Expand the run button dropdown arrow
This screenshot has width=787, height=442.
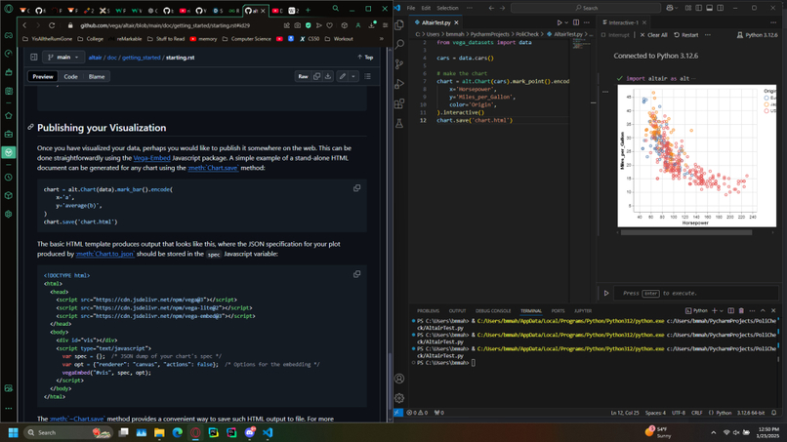tap(566, 22)
